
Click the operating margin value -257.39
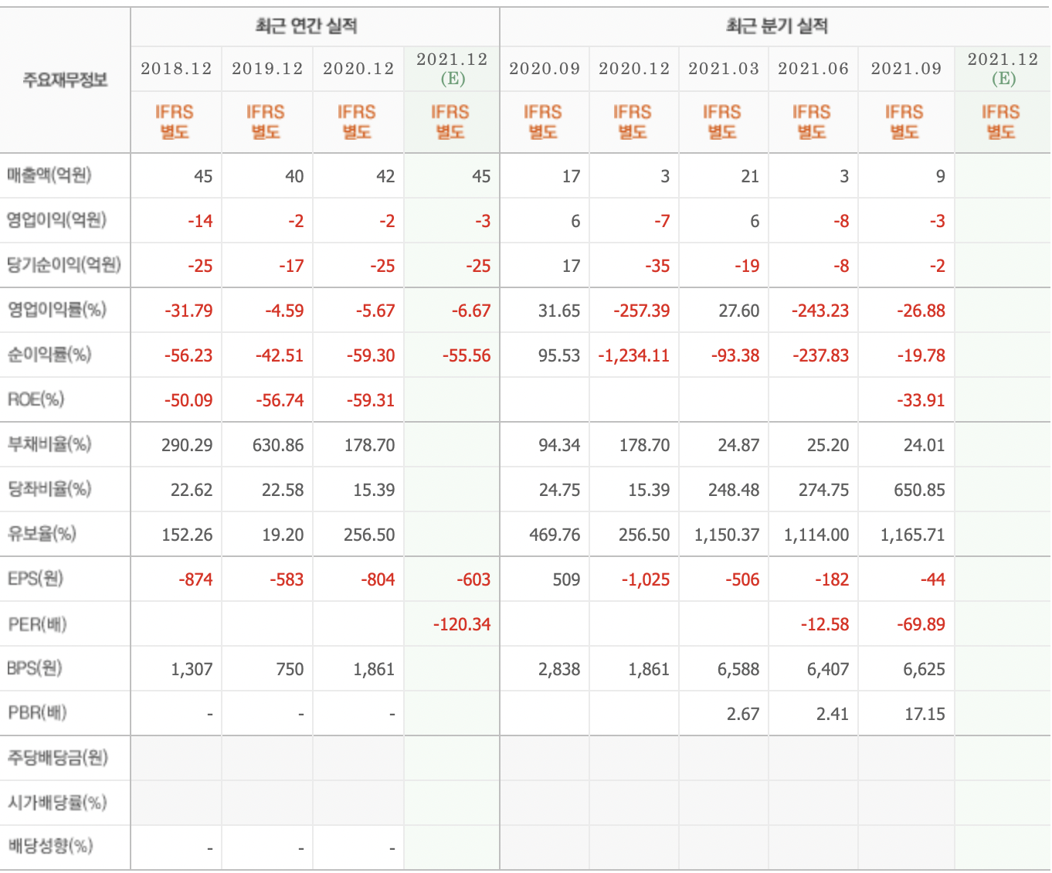tap(641, 311)
